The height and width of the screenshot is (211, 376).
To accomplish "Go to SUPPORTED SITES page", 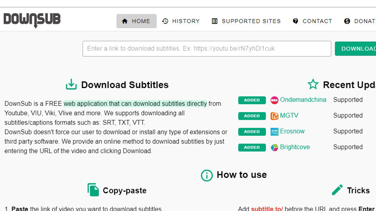I will pyautogui.click(x=246, y=21).
